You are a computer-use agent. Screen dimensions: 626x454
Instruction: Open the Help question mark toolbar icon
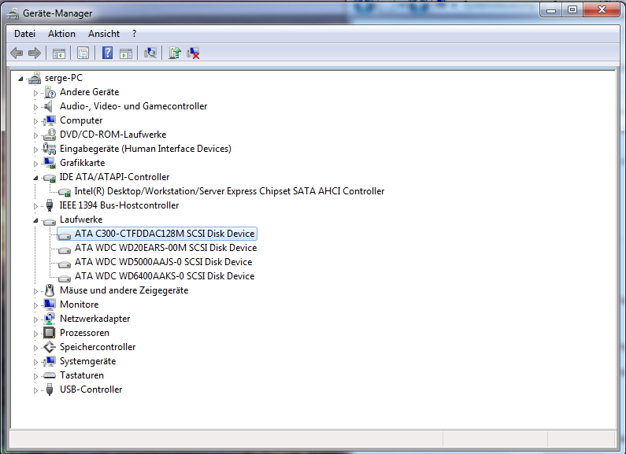[107, 53]
